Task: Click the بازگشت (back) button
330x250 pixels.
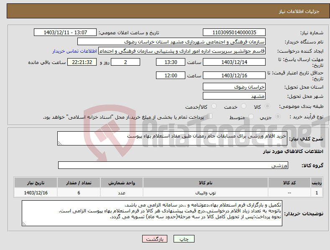Action: pos(155,239)
